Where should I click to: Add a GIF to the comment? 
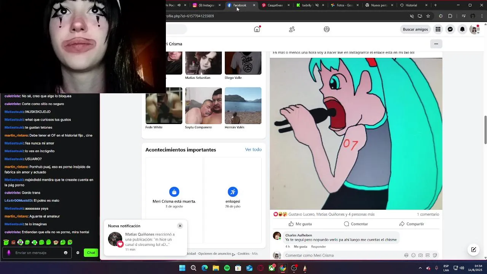pos(428,255)
